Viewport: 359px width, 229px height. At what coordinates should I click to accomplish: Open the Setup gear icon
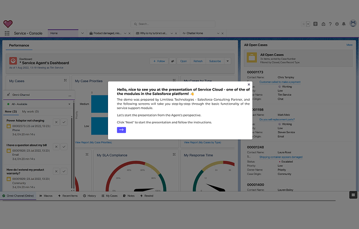[337, 24]
